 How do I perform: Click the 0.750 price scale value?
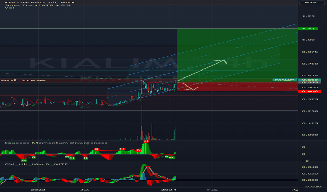coord(310,64)
